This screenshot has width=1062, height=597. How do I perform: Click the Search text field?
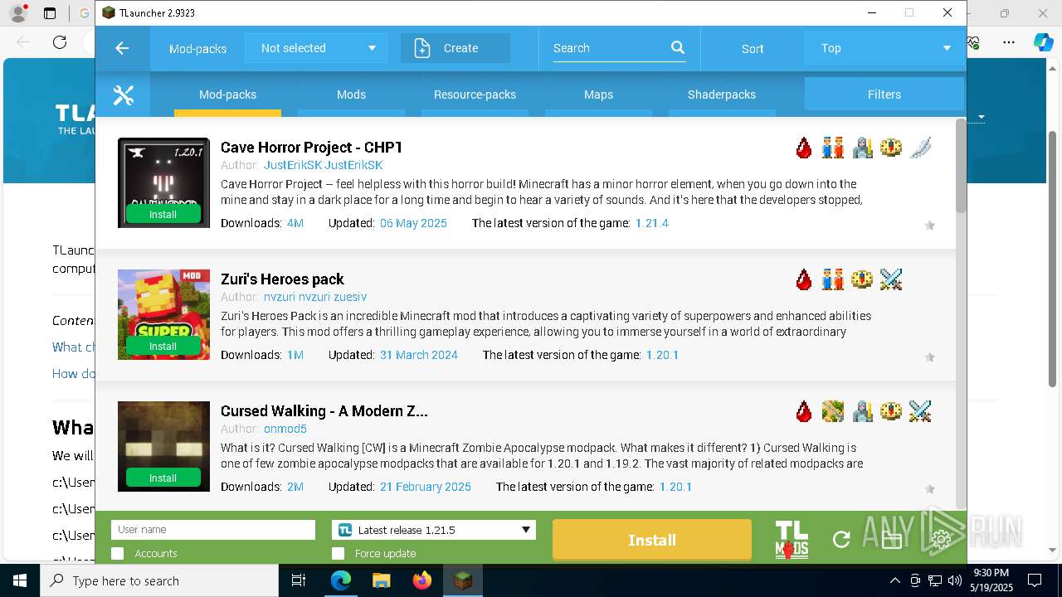(611, 48)
